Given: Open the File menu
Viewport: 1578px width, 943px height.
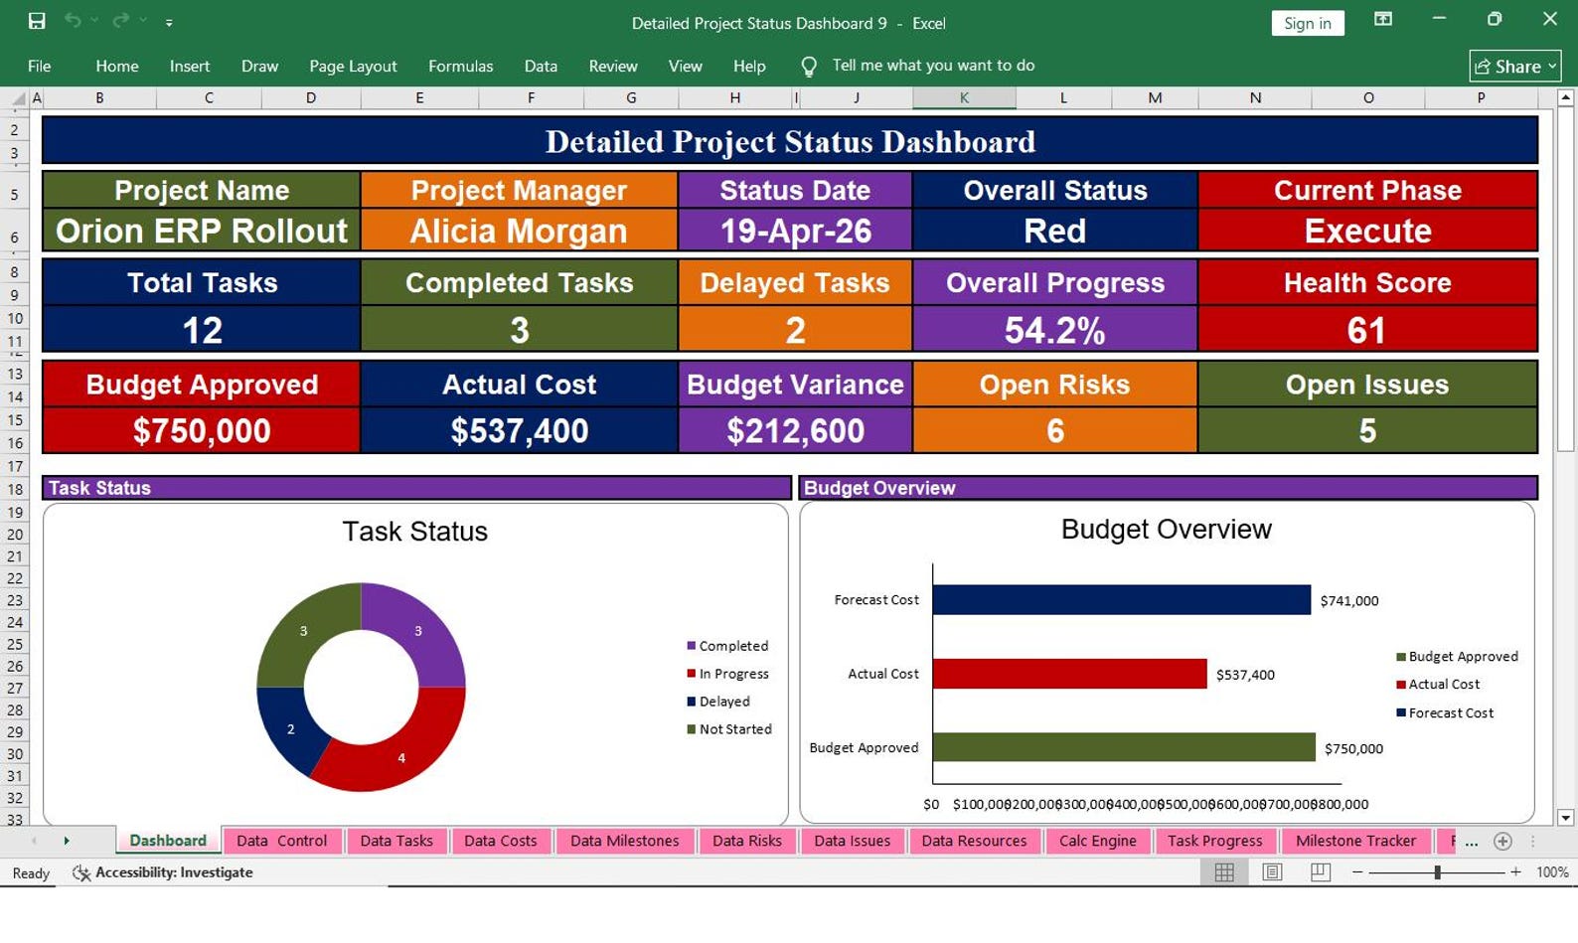Looking at the screenshot, I should pyautogui.click(x=40, y=66).
